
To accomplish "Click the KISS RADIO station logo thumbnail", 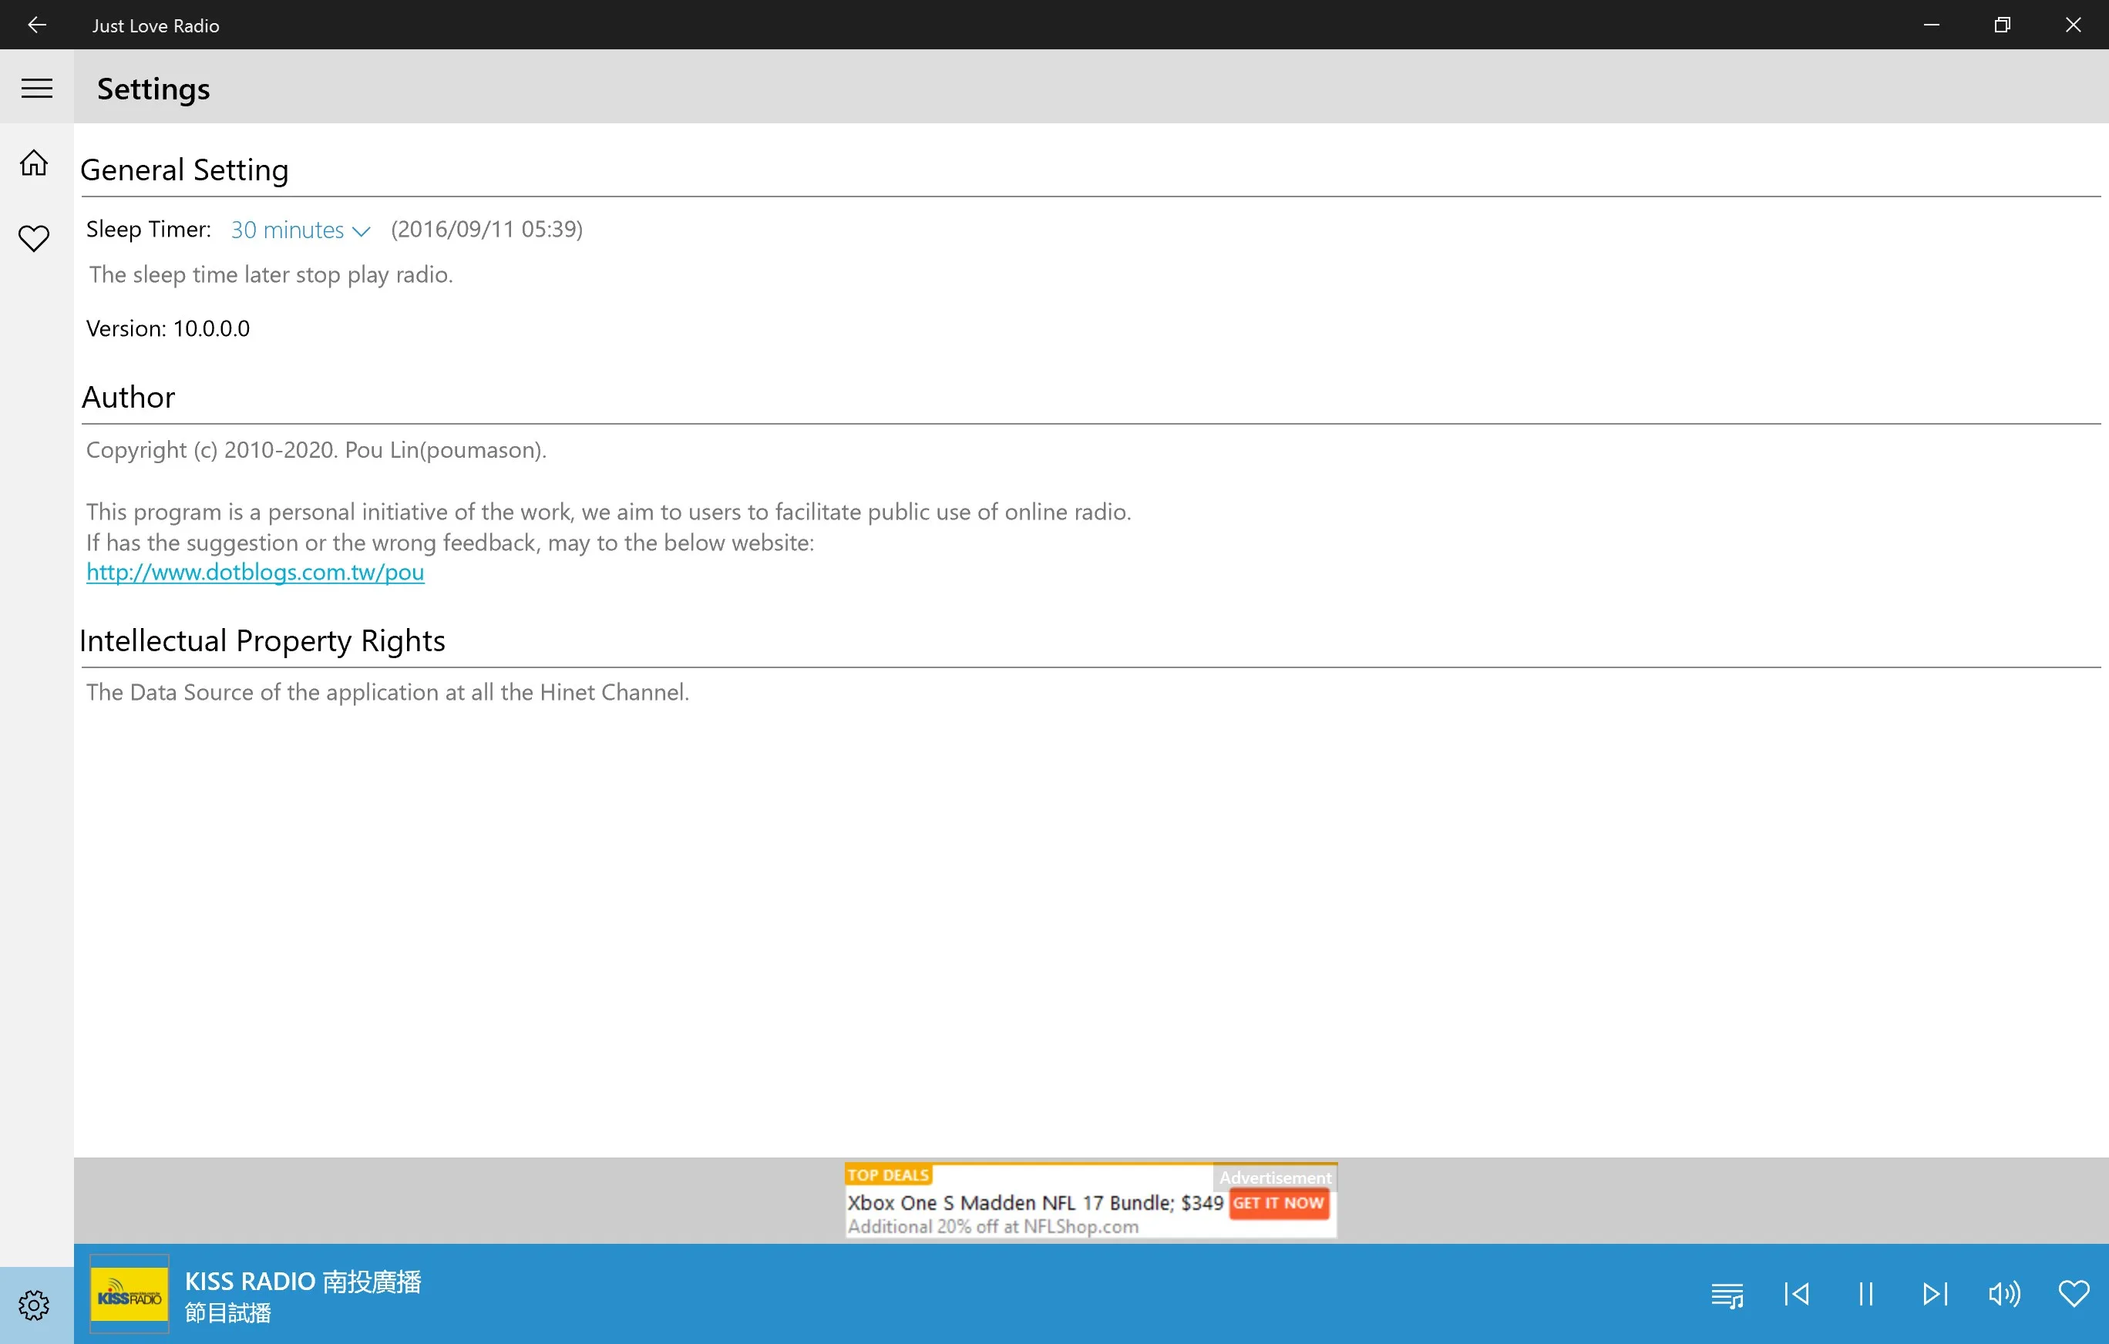I will point(129,1295).
